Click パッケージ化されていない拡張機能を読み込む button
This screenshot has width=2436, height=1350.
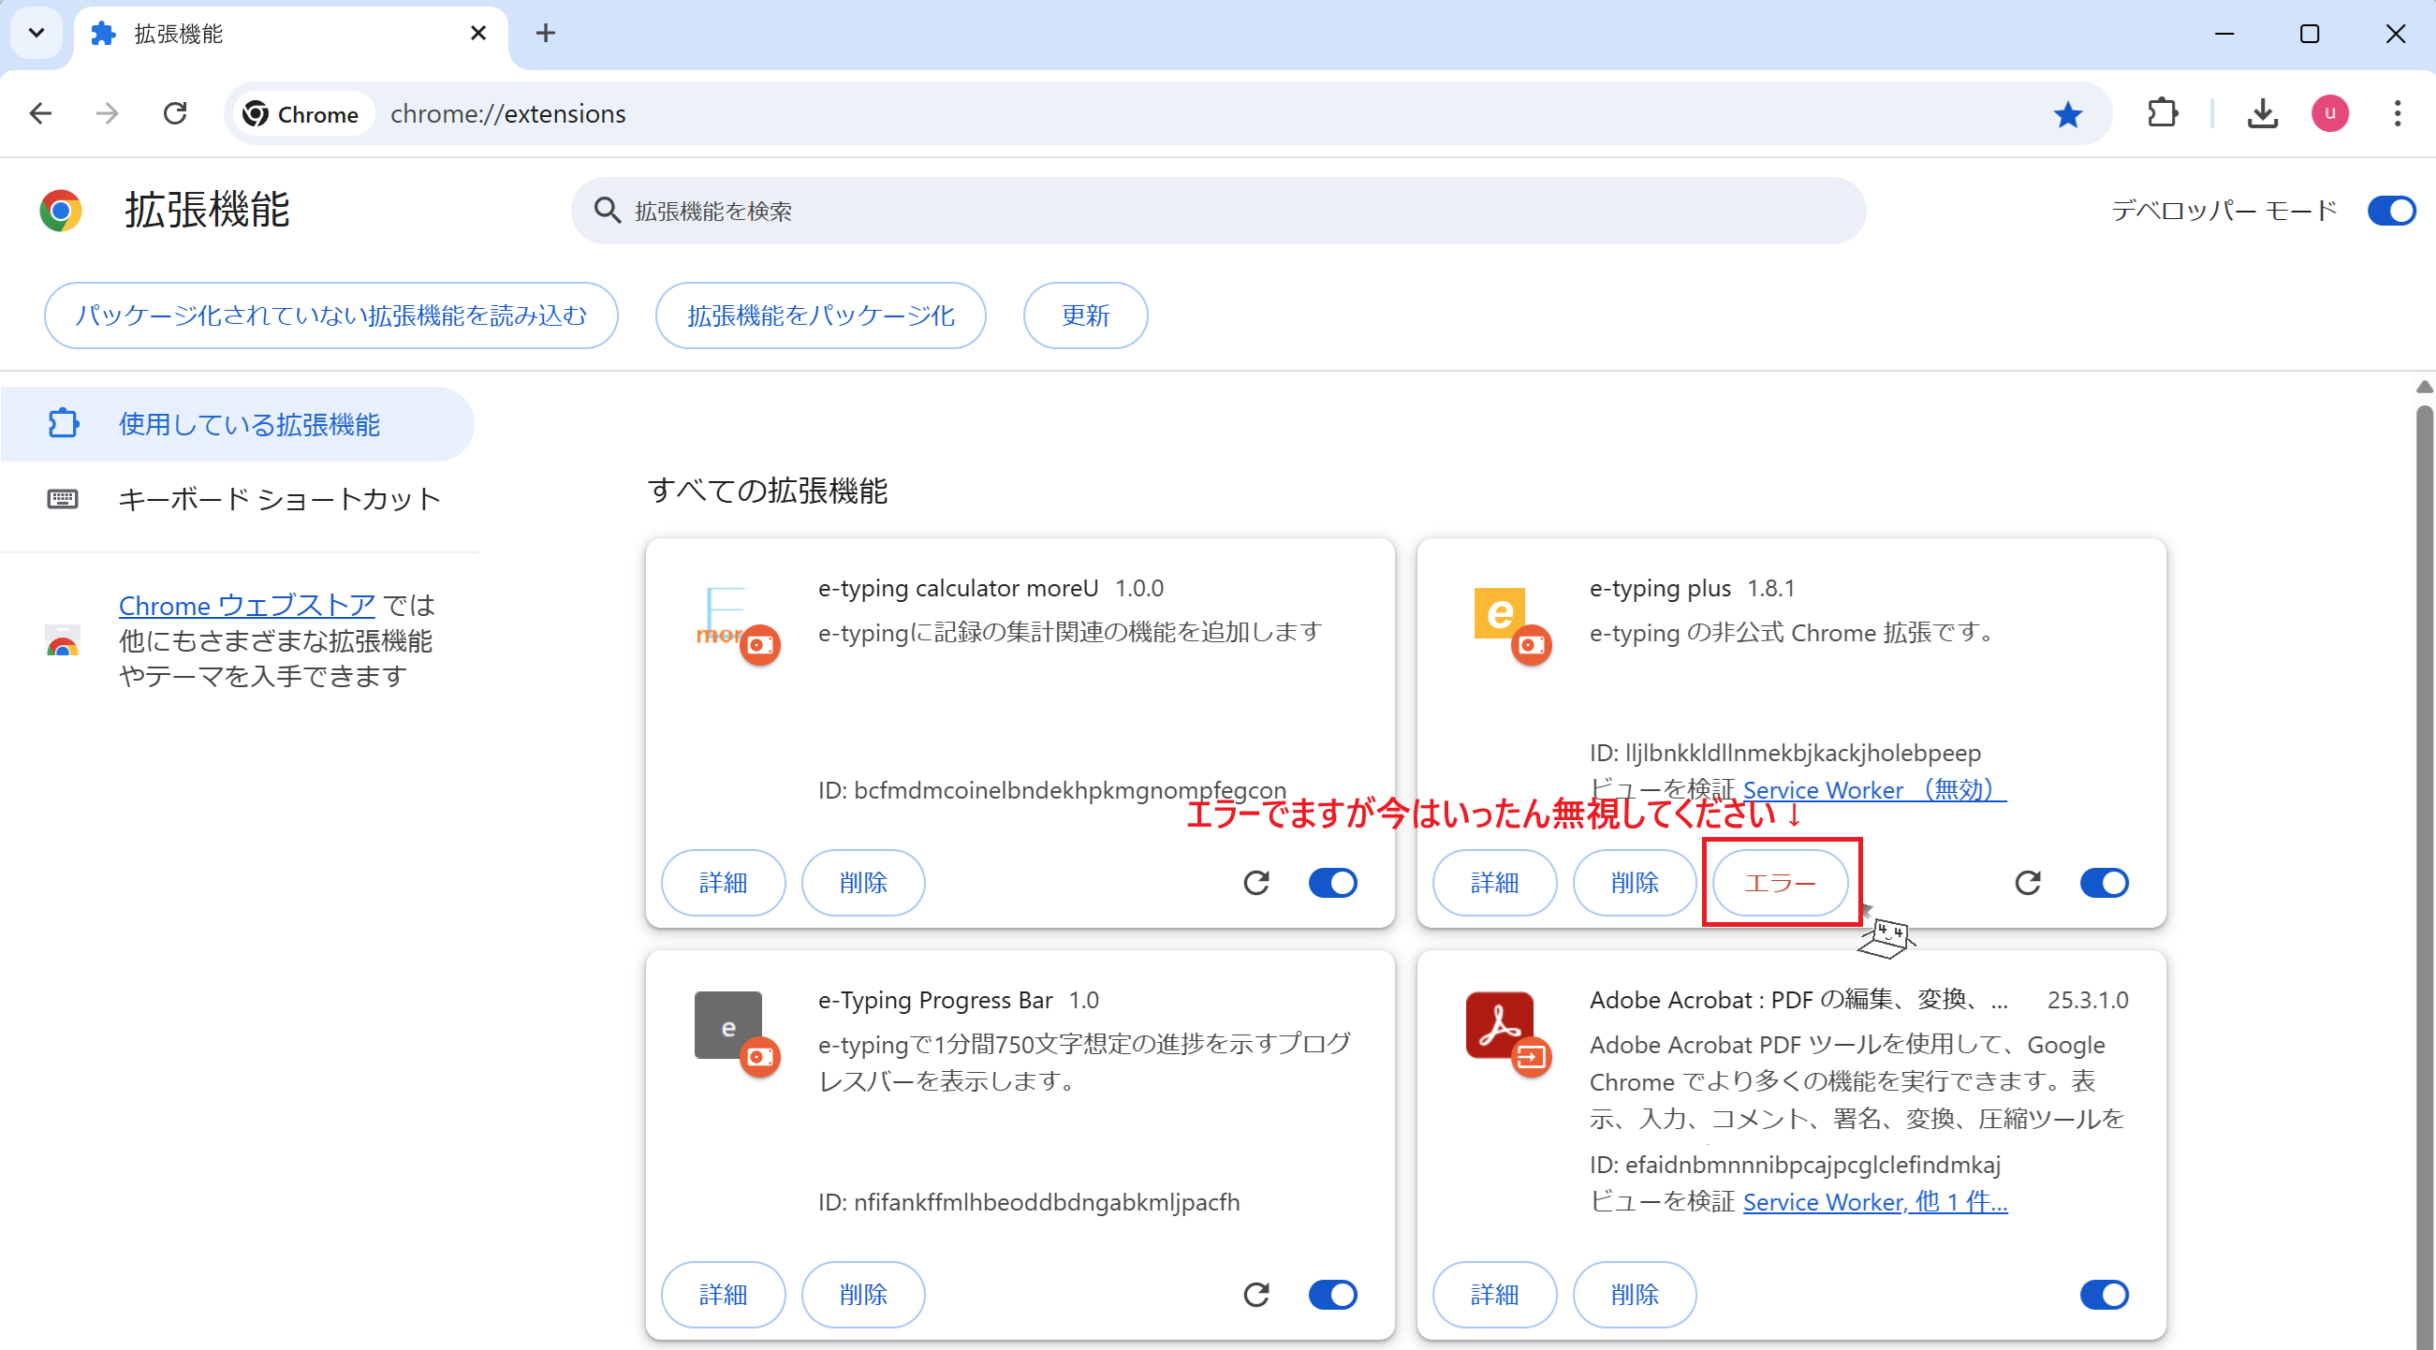click(331, 315)
